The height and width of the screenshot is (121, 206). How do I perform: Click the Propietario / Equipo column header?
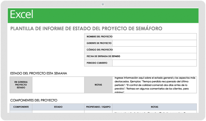tap(98, 107)
